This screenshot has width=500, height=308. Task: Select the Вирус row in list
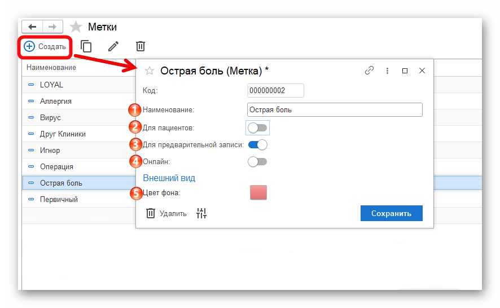(79, 118)
